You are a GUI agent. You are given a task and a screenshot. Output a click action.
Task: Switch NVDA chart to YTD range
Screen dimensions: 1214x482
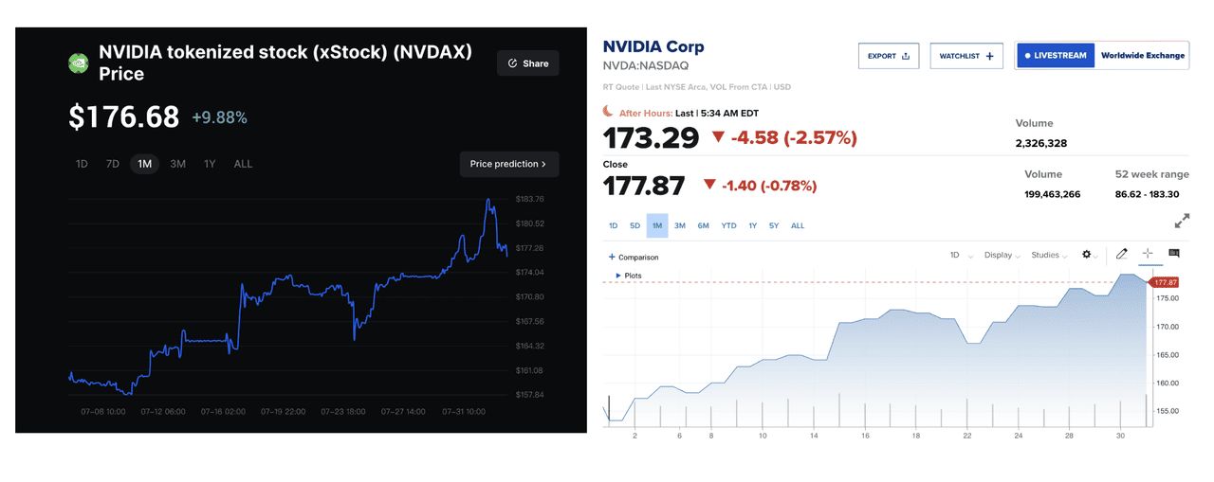pos(728,225)
